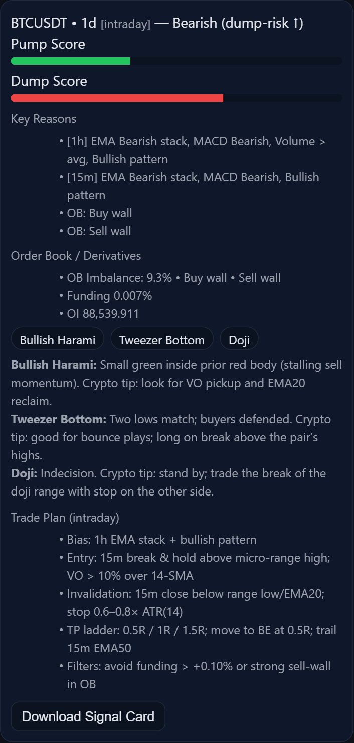Select the Doji pattern chip

(239, 340)
